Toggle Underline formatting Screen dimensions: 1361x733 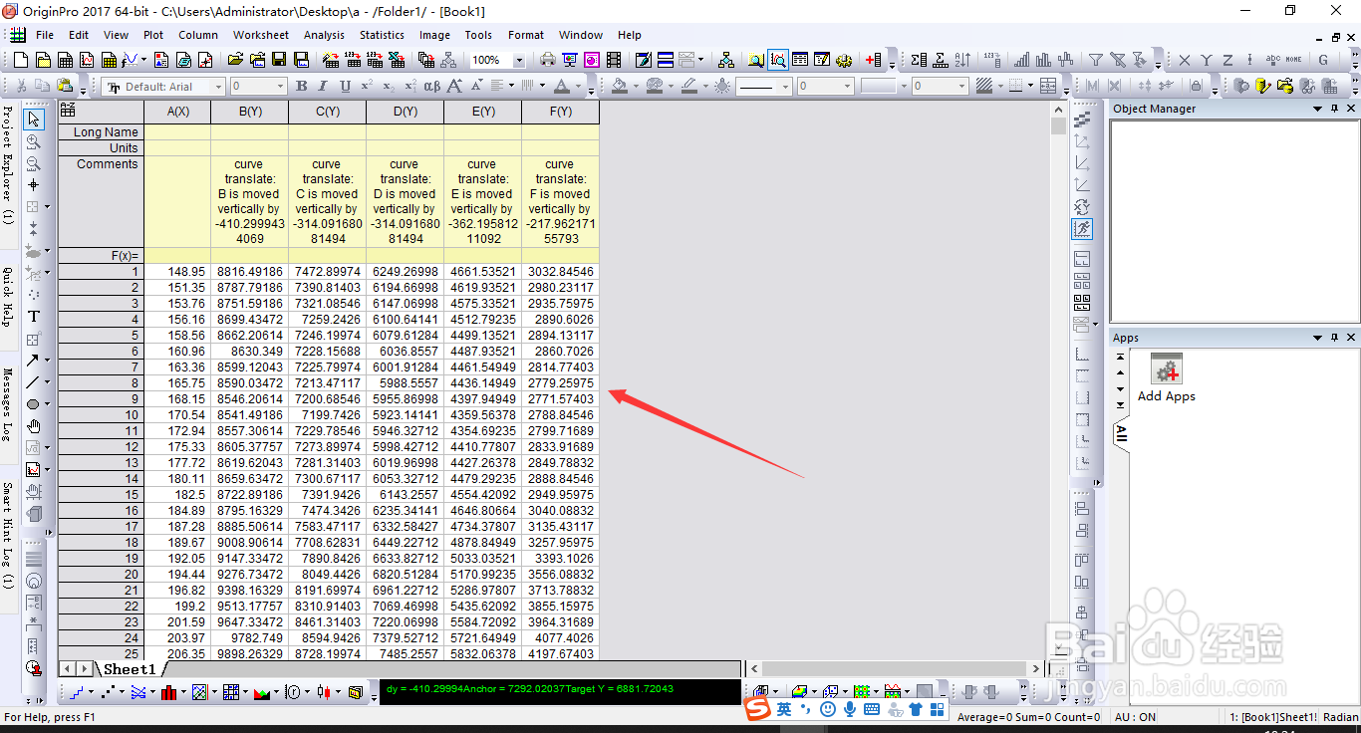coord(345,87)
